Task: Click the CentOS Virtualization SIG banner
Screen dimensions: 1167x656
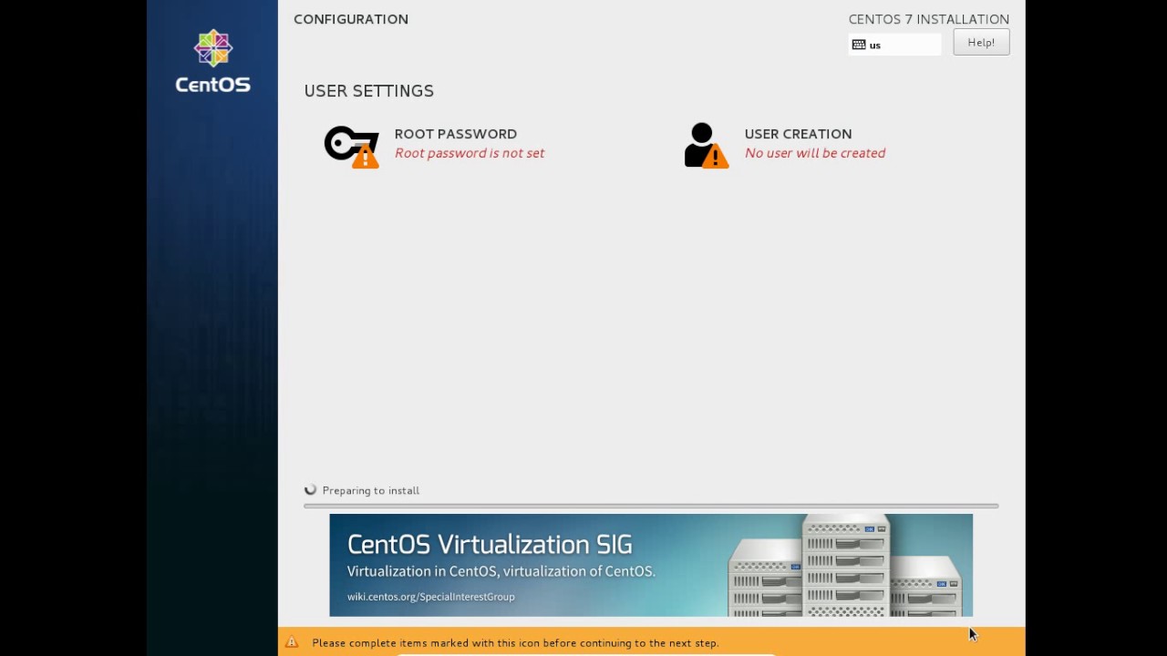Action: point(651,565)
